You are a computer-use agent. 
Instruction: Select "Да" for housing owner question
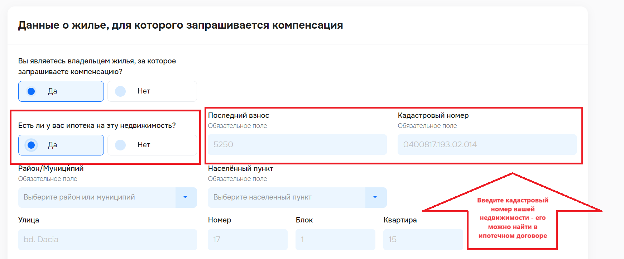click(61, 91)
